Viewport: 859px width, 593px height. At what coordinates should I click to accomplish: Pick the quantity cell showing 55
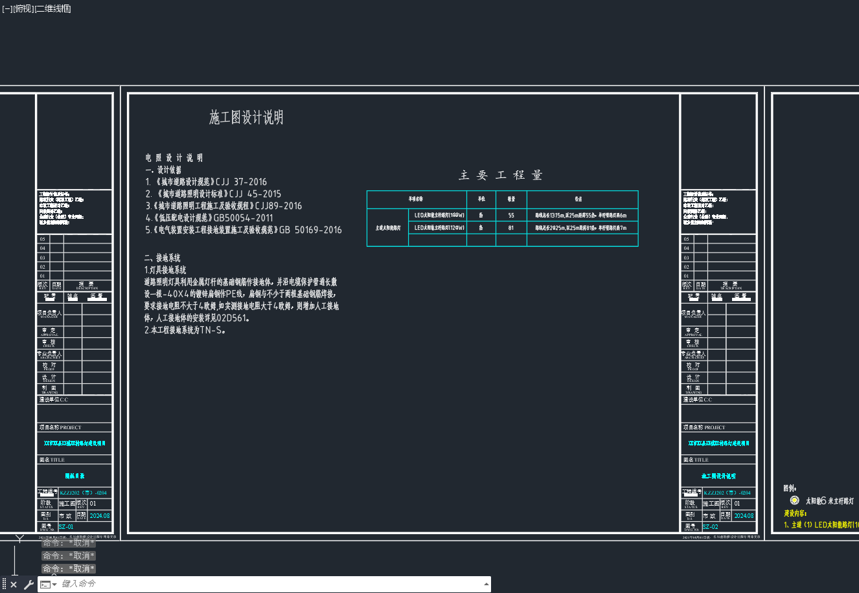(x=511, y=215)
